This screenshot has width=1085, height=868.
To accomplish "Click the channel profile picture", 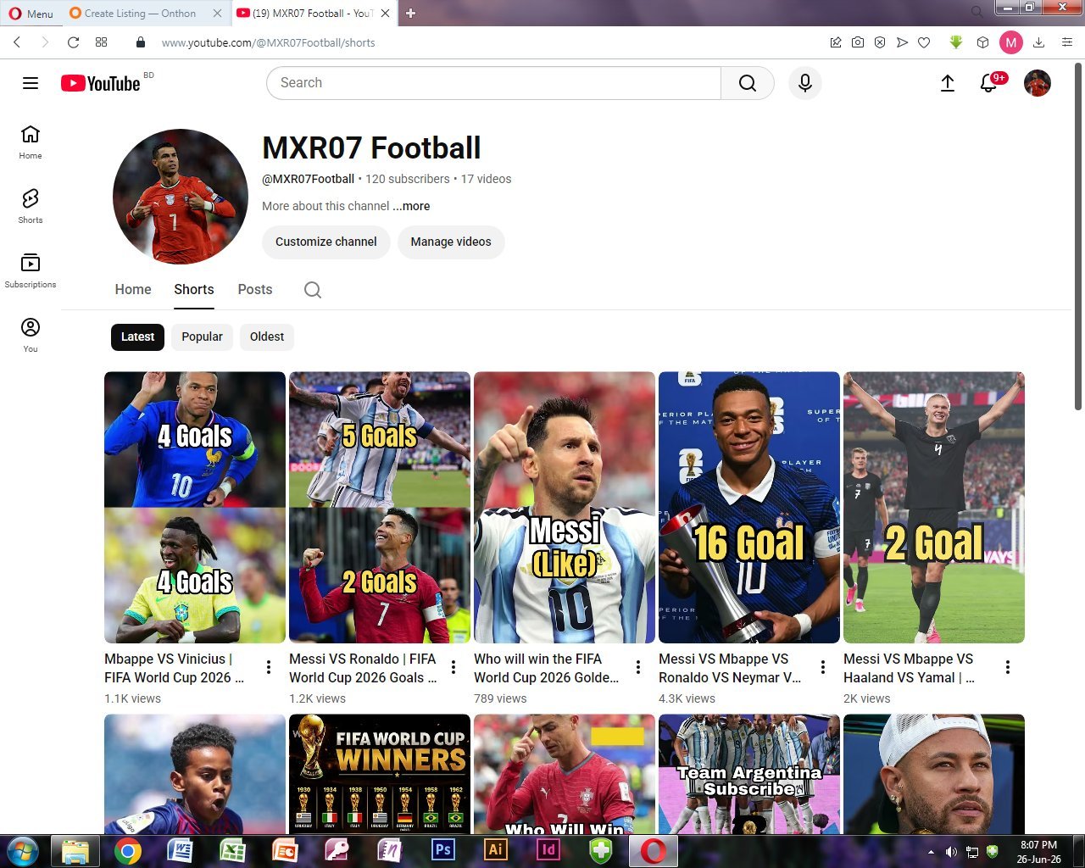I will point(181,197).
